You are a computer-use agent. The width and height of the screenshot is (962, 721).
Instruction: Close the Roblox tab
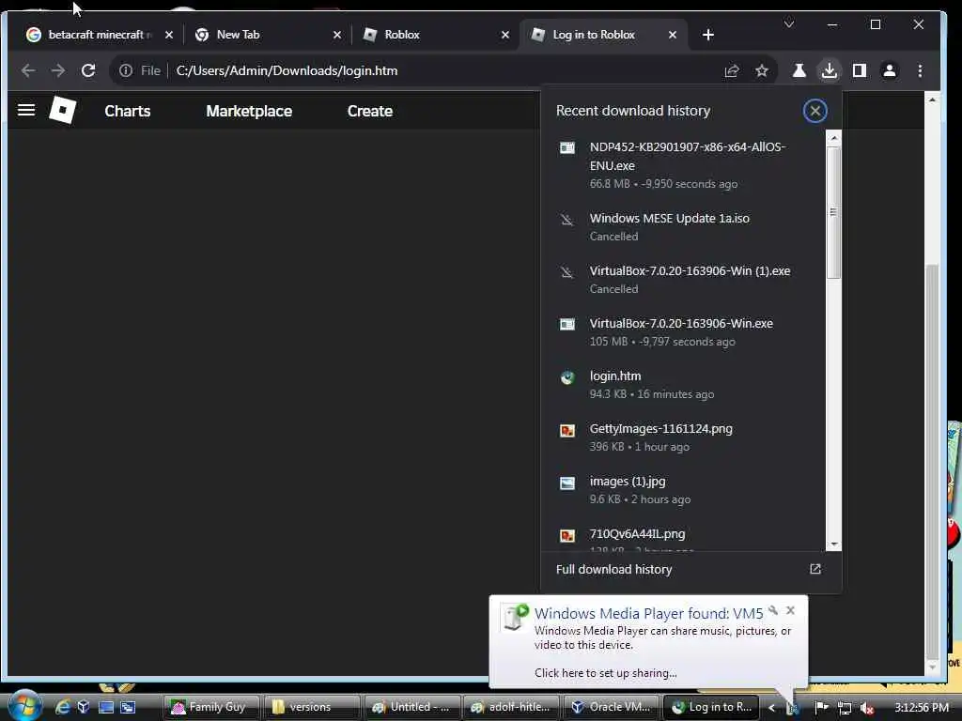coord(504,35)
